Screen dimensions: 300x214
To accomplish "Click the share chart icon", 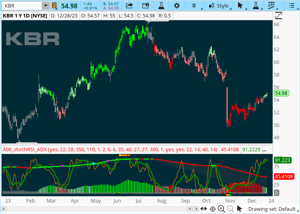I will (x=129, y=6).
